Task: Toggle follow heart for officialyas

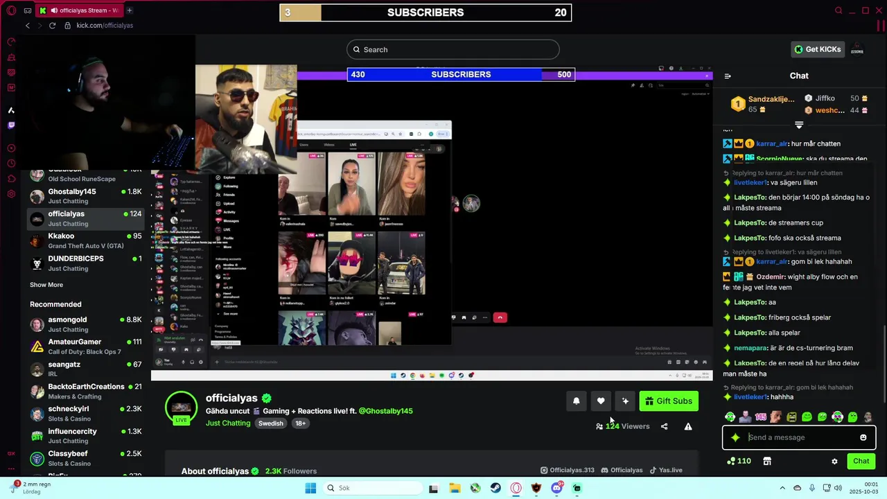Action: click(601, 401)
